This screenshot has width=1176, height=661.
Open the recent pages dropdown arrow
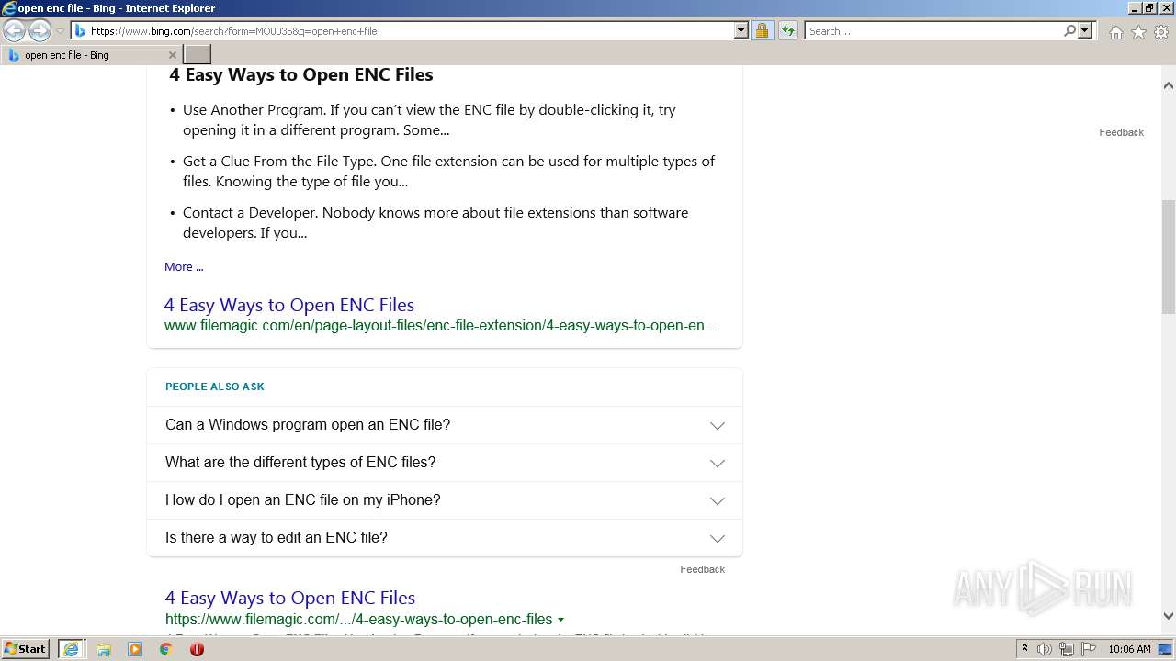pyautogui.click(x=60, y=31)
